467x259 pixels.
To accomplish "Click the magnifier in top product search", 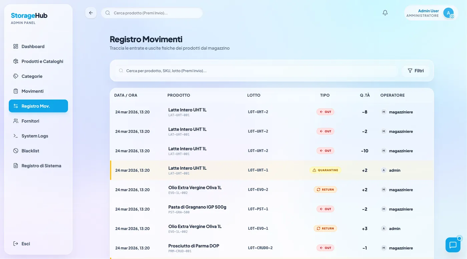I will point(108,13).
